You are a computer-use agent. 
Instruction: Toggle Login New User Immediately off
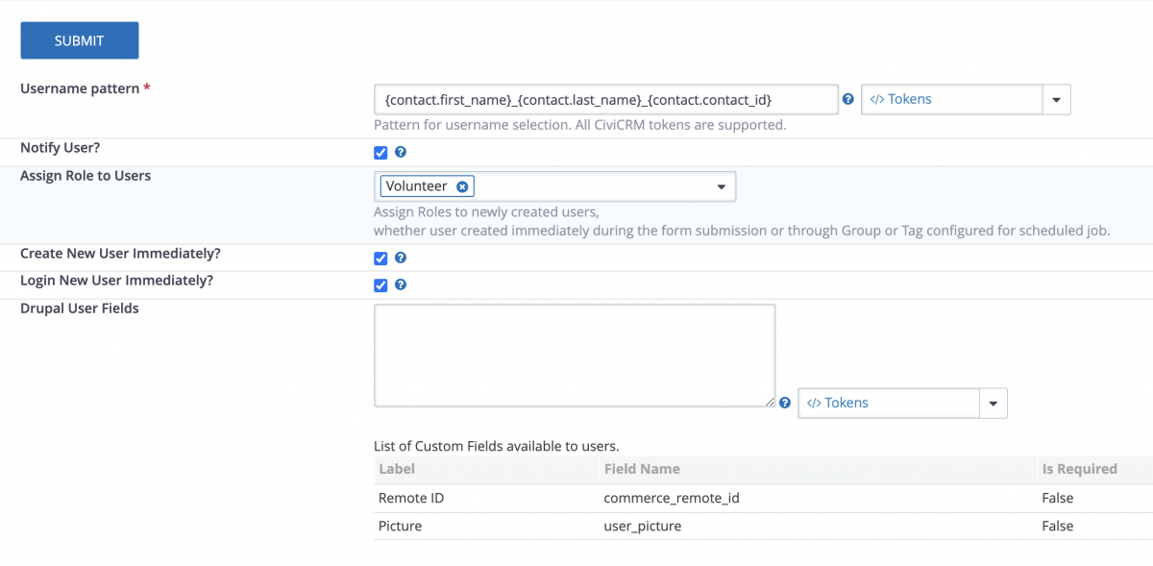[380, 284]
